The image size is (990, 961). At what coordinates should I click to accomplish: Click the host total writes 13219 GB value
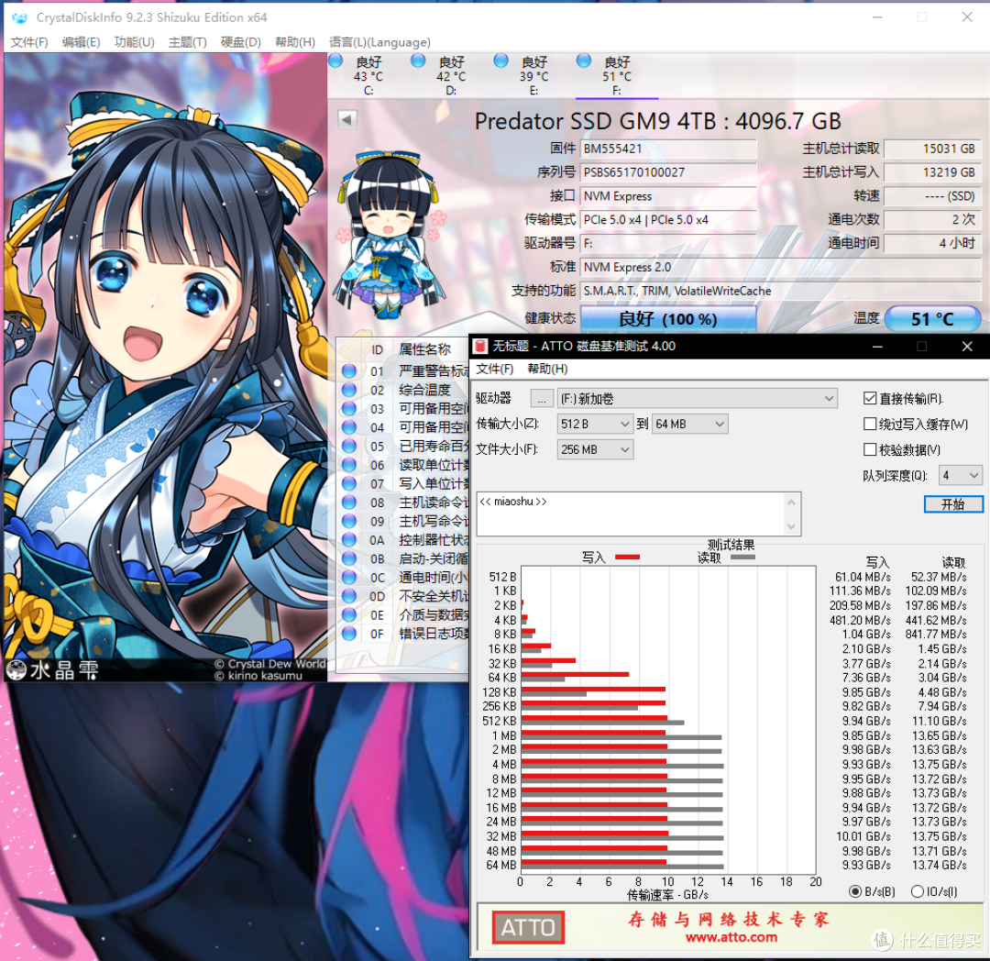[932, 172]
